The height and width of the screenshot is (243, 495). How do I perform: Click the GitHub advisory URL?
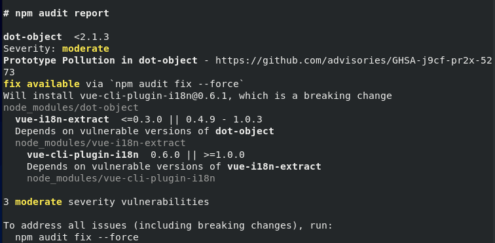pos(354,60)
